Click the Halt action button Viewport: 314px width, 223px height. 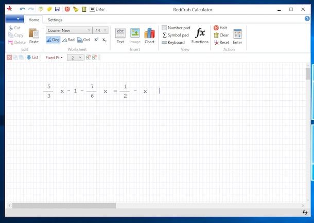[x=220, y=28]
